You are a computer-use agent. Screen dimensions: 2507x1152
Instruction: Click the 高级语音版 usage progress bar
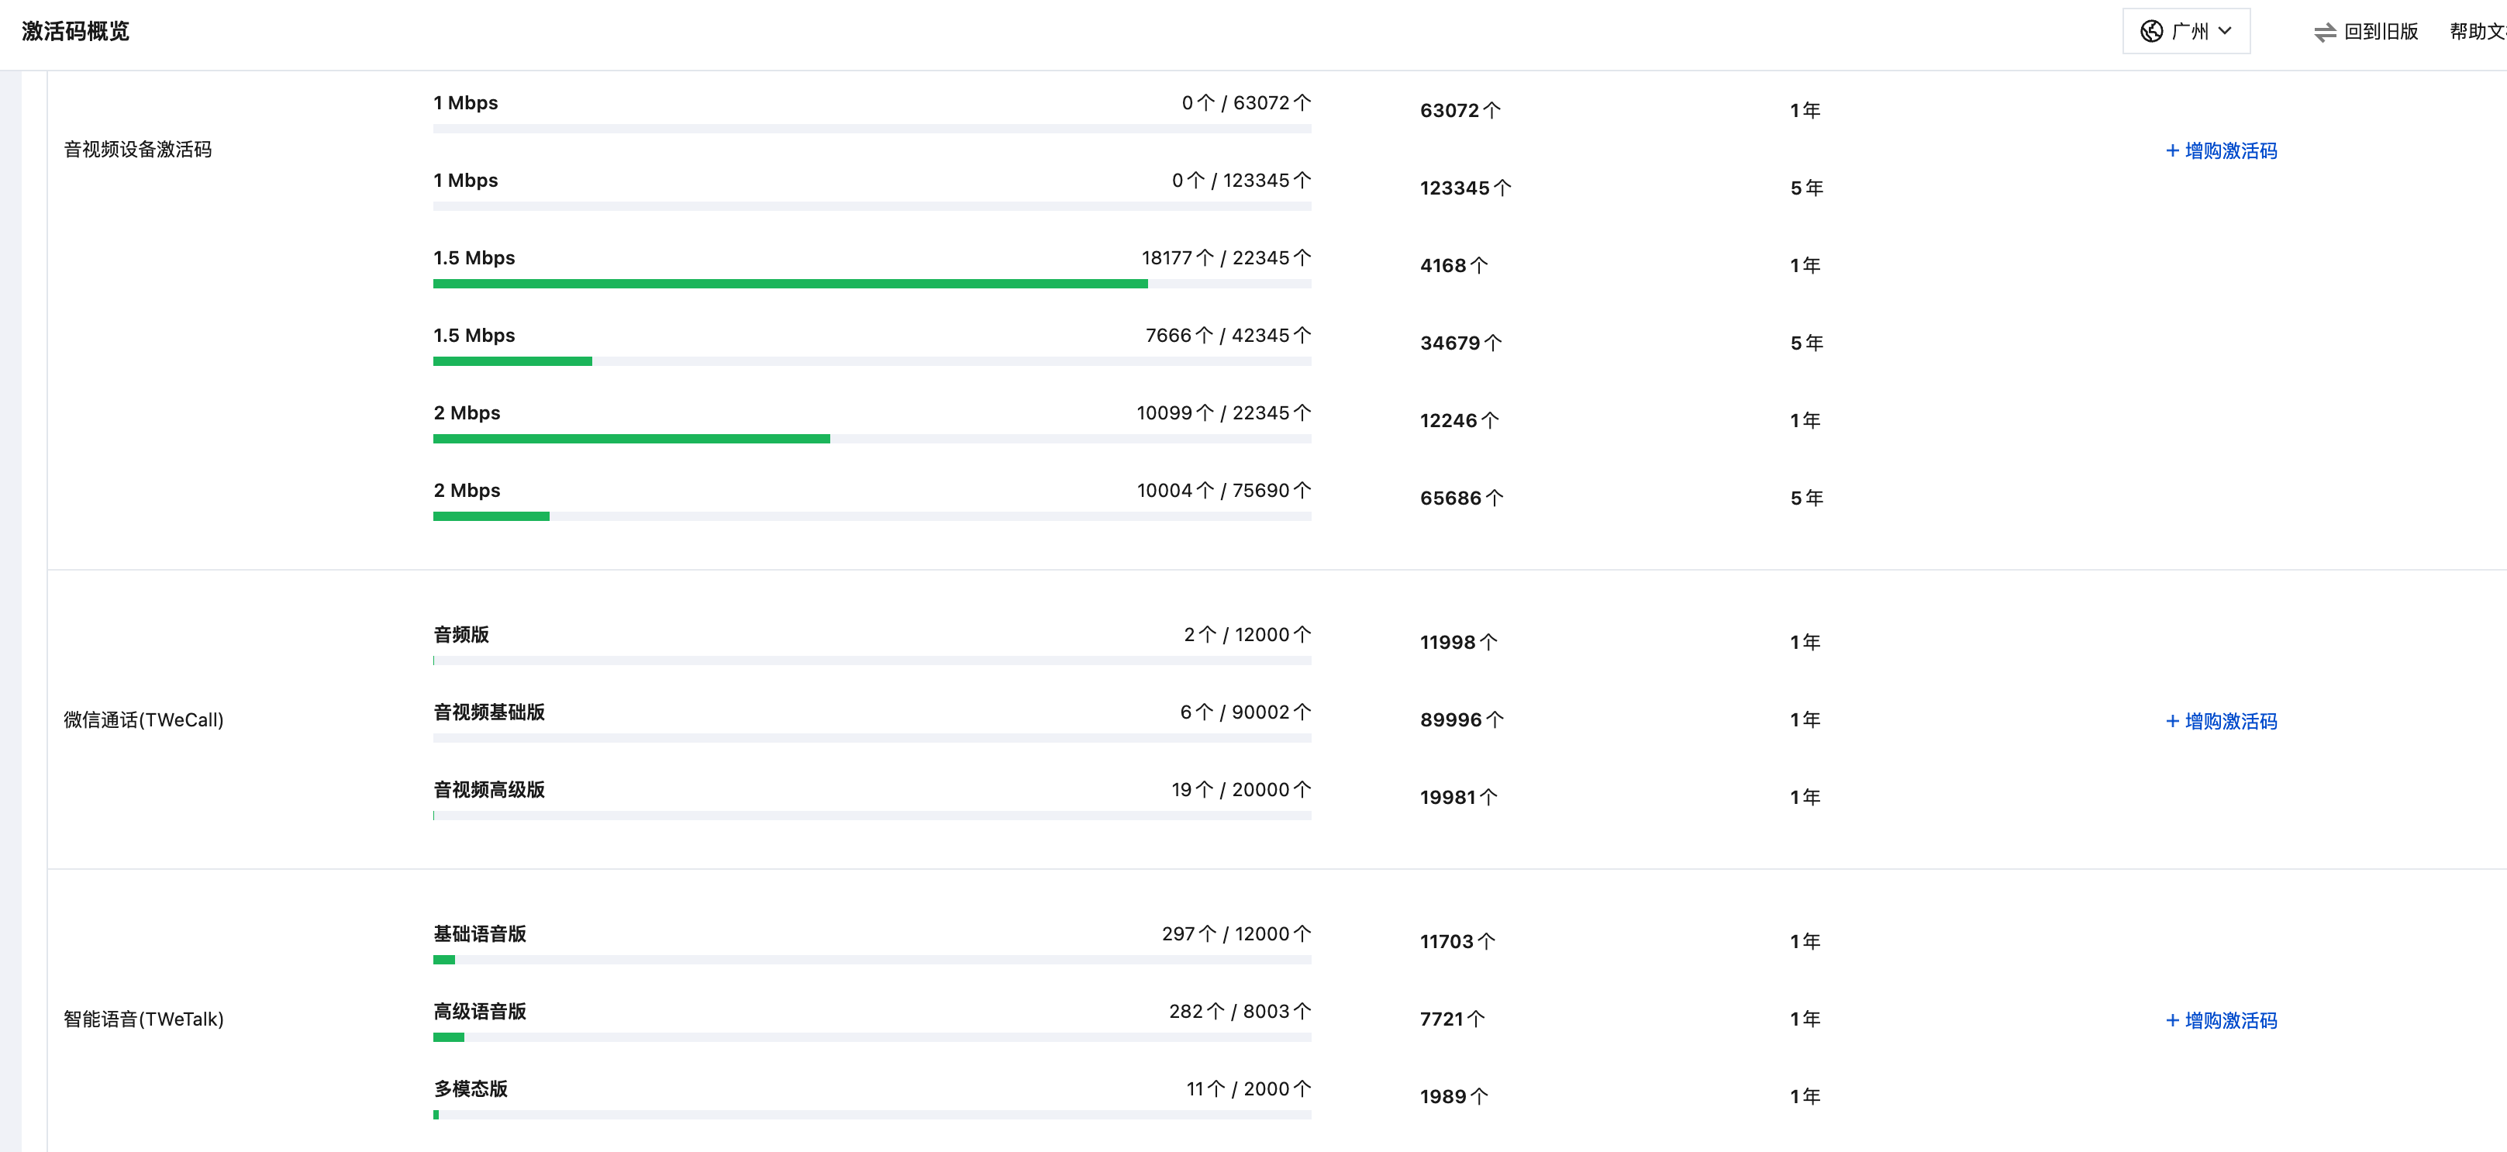pos(871,1037)
